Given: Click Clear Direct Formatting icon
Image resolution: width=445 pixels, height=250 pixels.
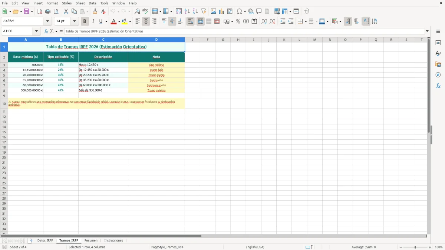Looking at the screenshot, I should coord(103,11).
